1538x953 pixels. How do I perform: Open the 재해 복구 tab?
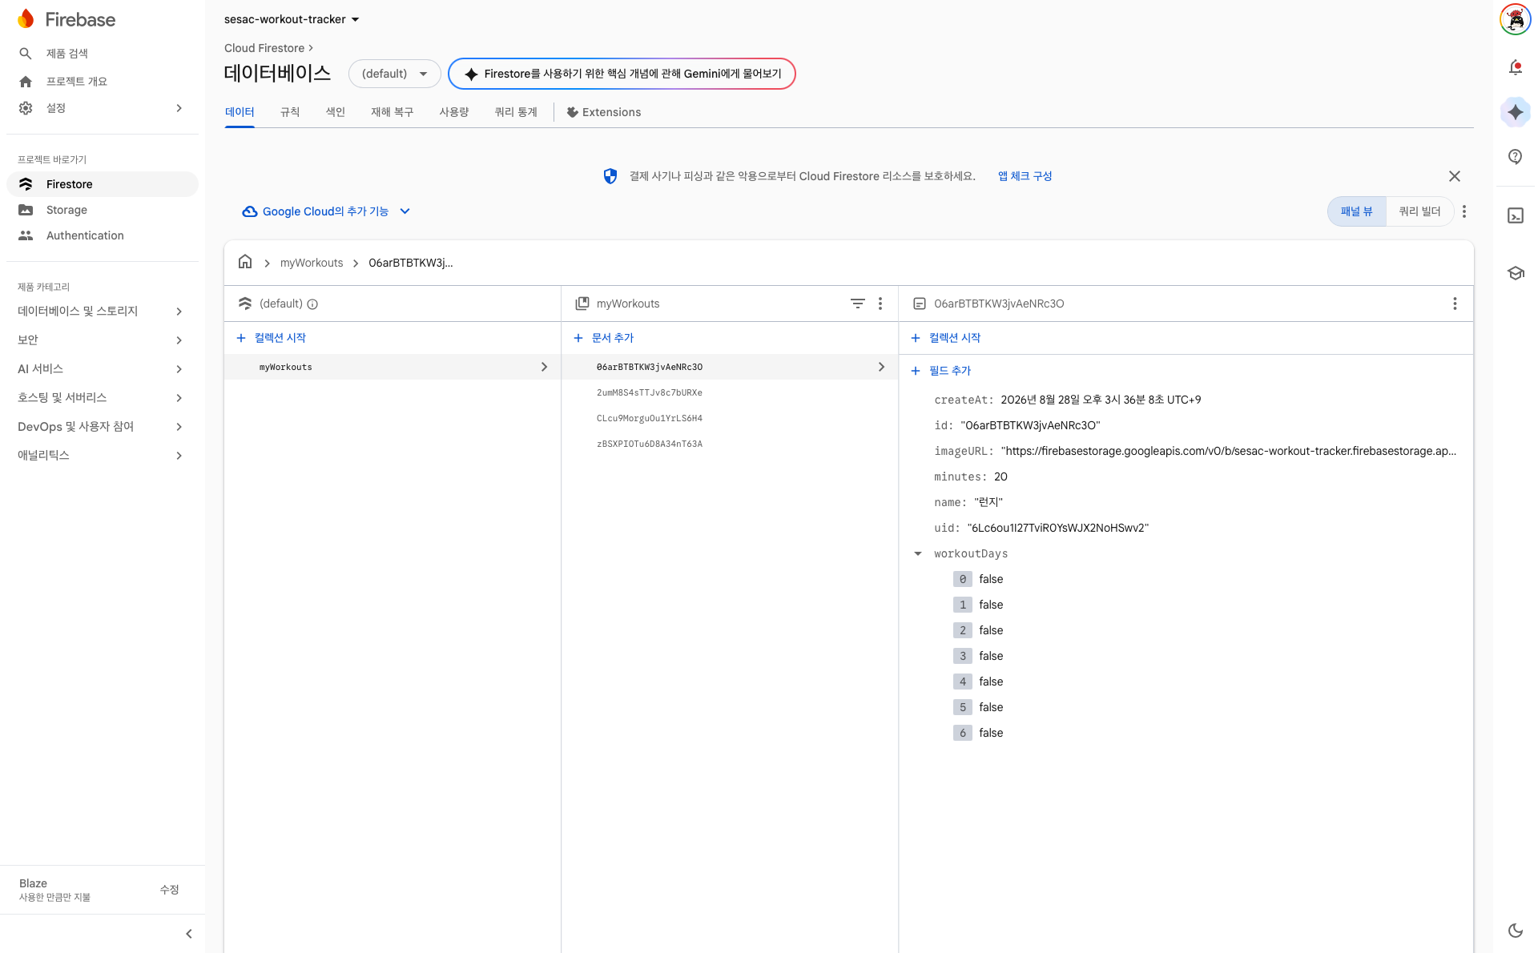point(393,112)
